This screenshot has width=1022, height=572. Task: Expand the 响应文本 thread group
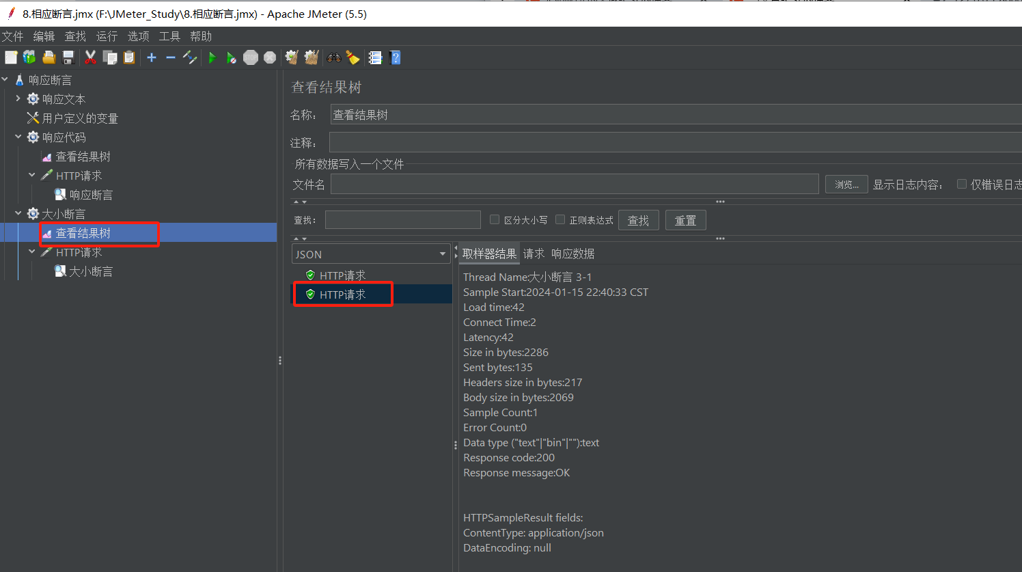[18, 98]
